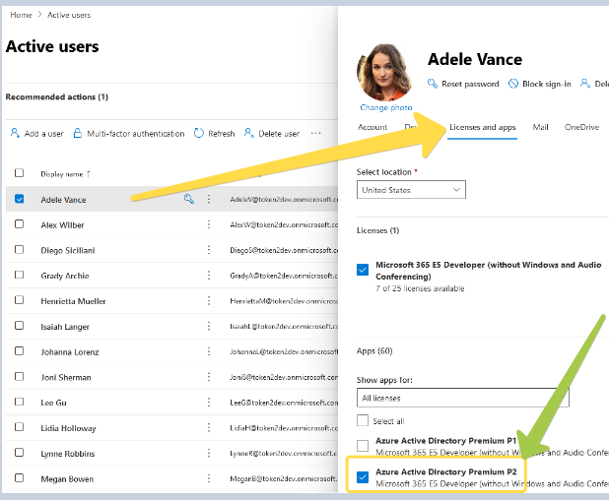Check the Megan Bowen row checkbox
609x500 pixels.
19,478
